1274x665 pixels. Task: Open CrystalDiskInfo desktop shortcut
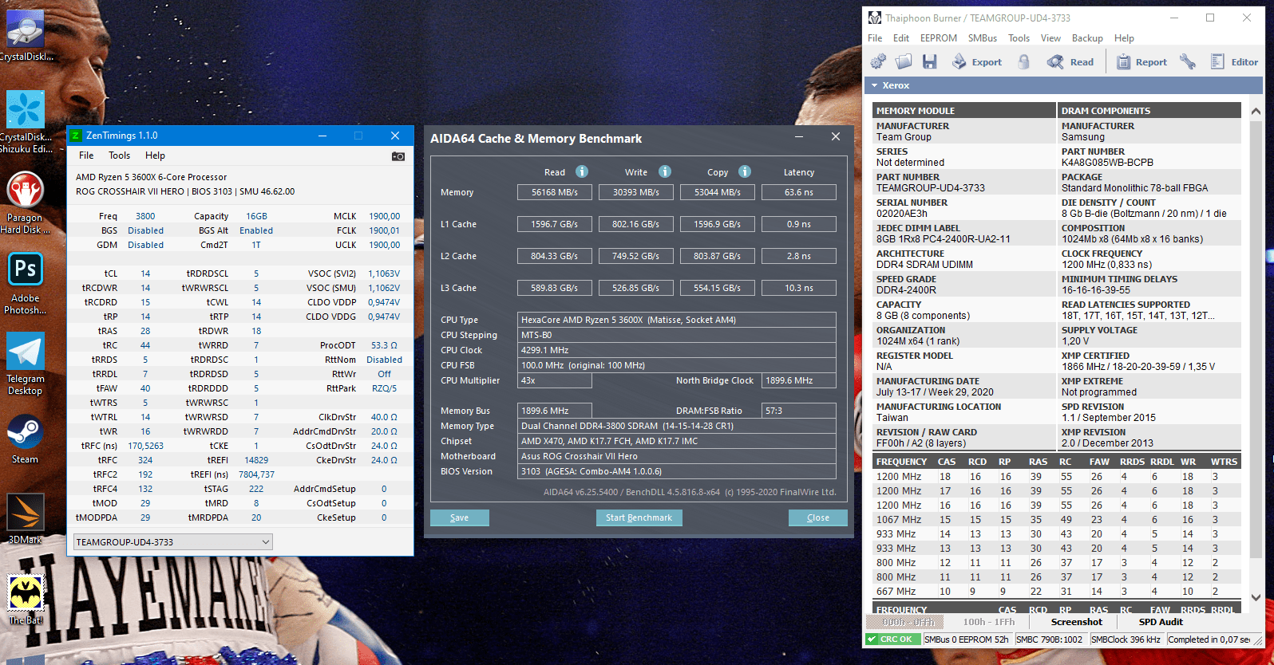[x=26, y=34]
